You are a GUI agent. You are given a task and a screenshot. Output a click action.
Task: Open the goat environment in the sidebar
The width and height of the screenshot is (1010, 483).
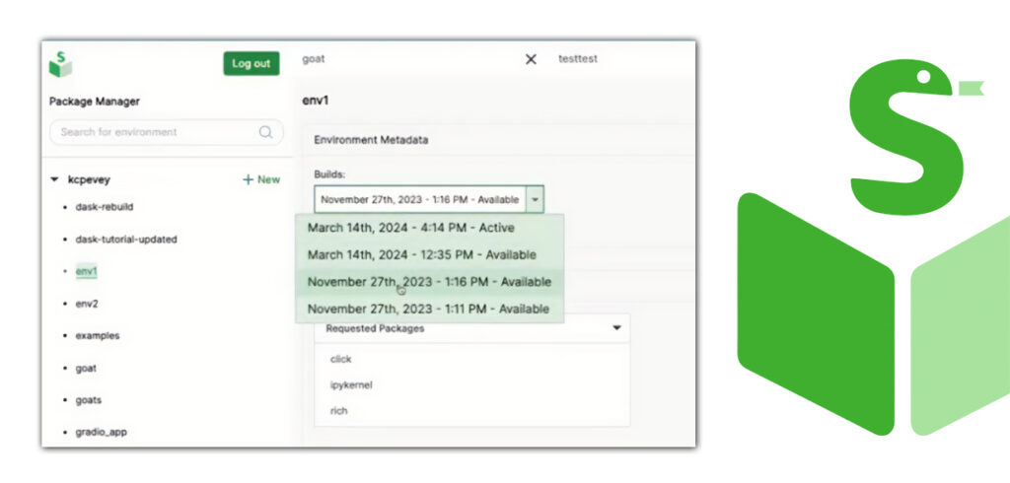86,369
